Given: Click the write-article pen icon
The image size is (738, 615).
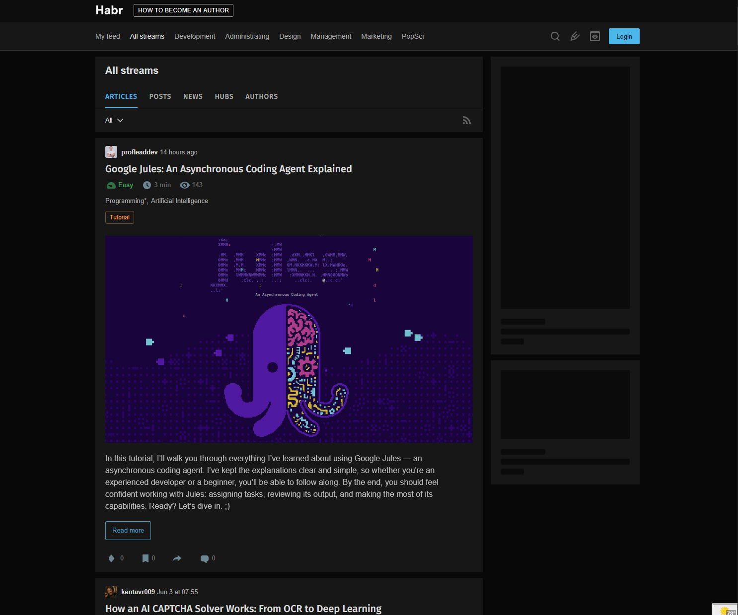Looking at the screenshot, I should (x=575, y=36).
